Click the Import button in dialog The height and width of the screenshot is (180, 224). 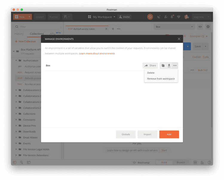pos(148,134)
